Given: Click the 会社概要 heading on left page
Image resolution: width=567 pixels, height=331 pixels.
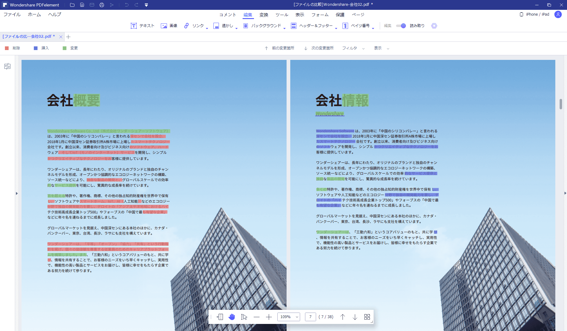Looking at the screenshot, I should tap(73, 100).
